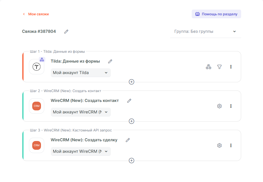Open the Мой аккаунт Tilda dropdown
Image resolution: width=263 pixels, height=182 pixels.
tap(81, 73)
